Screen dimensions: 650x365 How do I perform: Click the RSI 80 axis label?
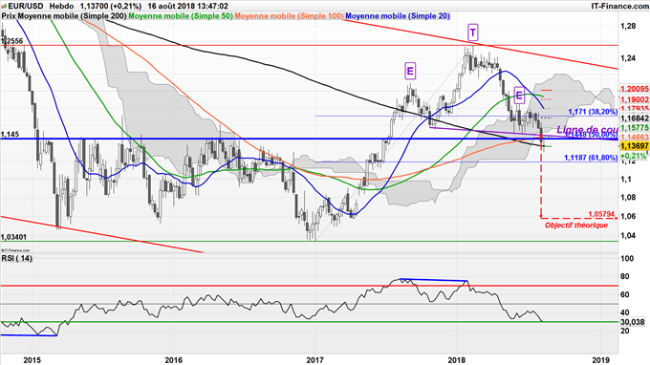pos(625,276)
